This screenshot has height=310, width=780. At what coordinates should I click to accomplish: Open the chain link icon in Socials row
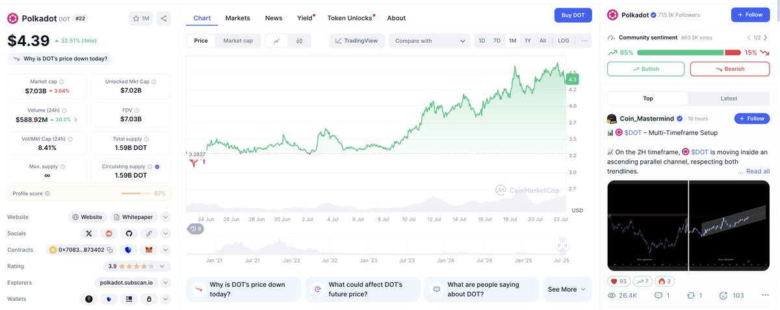(149, 233)
